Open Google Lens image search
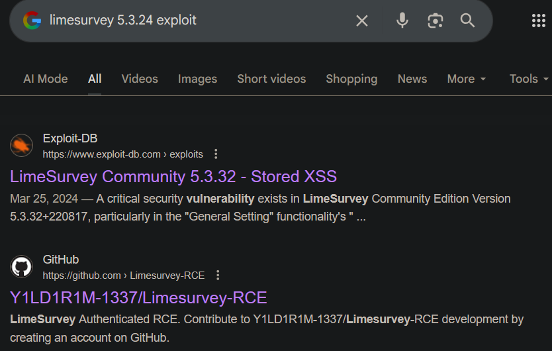This screenshot has height=351, width=552. point(435,21)
